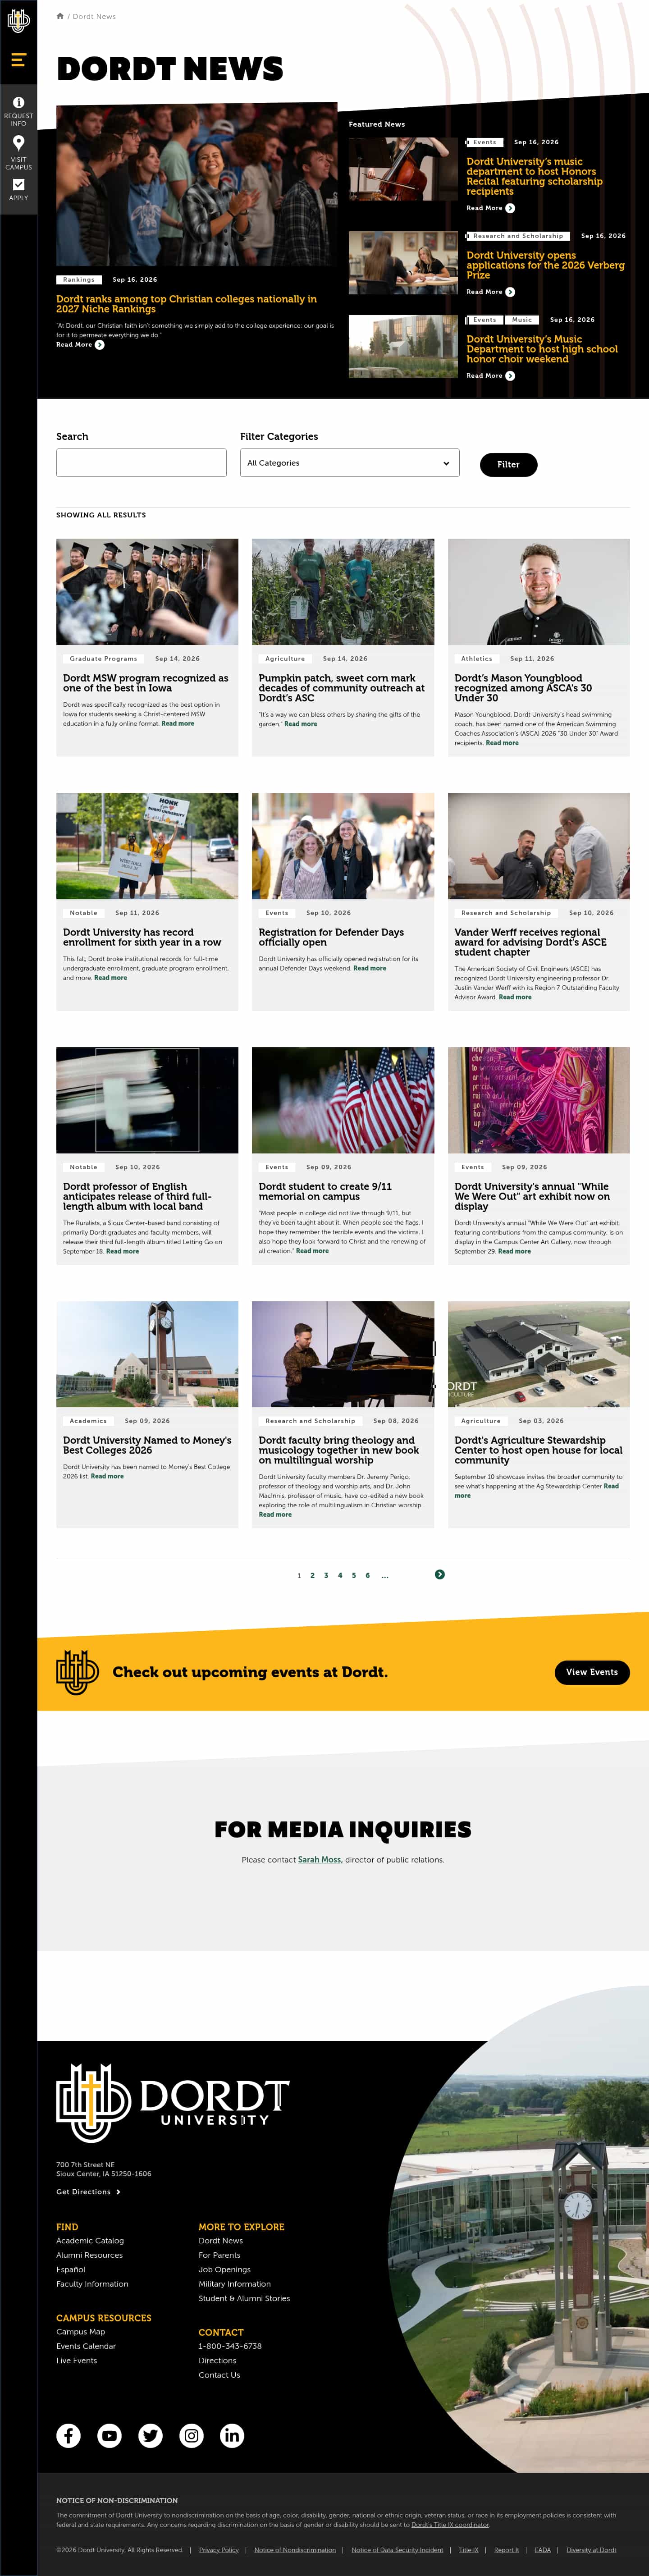
Task: Open Dordt's YouTube channel icon
Action: point(109,2435)
